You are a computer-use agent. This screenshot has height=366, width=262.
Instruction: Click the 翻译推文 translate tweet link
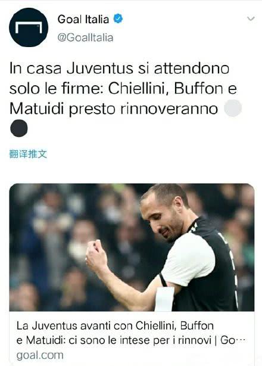pos(28,154)
